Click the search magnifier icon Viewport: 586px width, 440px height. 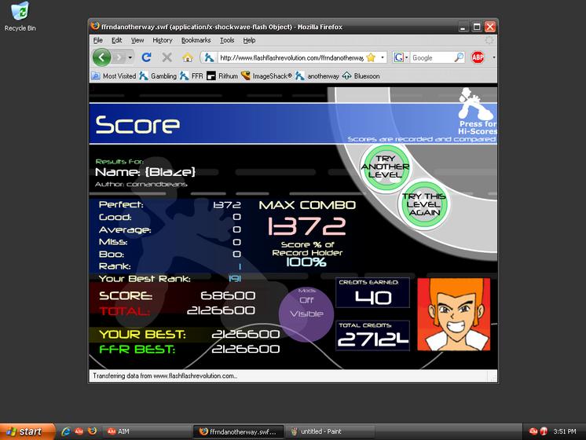point(459,57)
